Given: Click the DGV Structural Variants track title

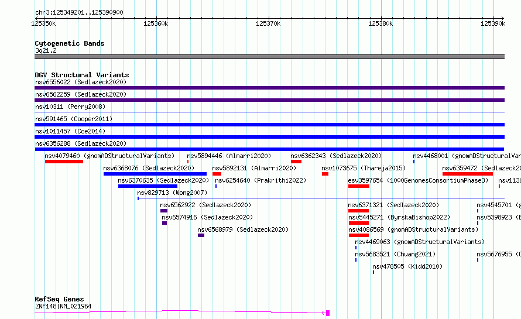Looking at the screenshot, I should tap(82, 75).
